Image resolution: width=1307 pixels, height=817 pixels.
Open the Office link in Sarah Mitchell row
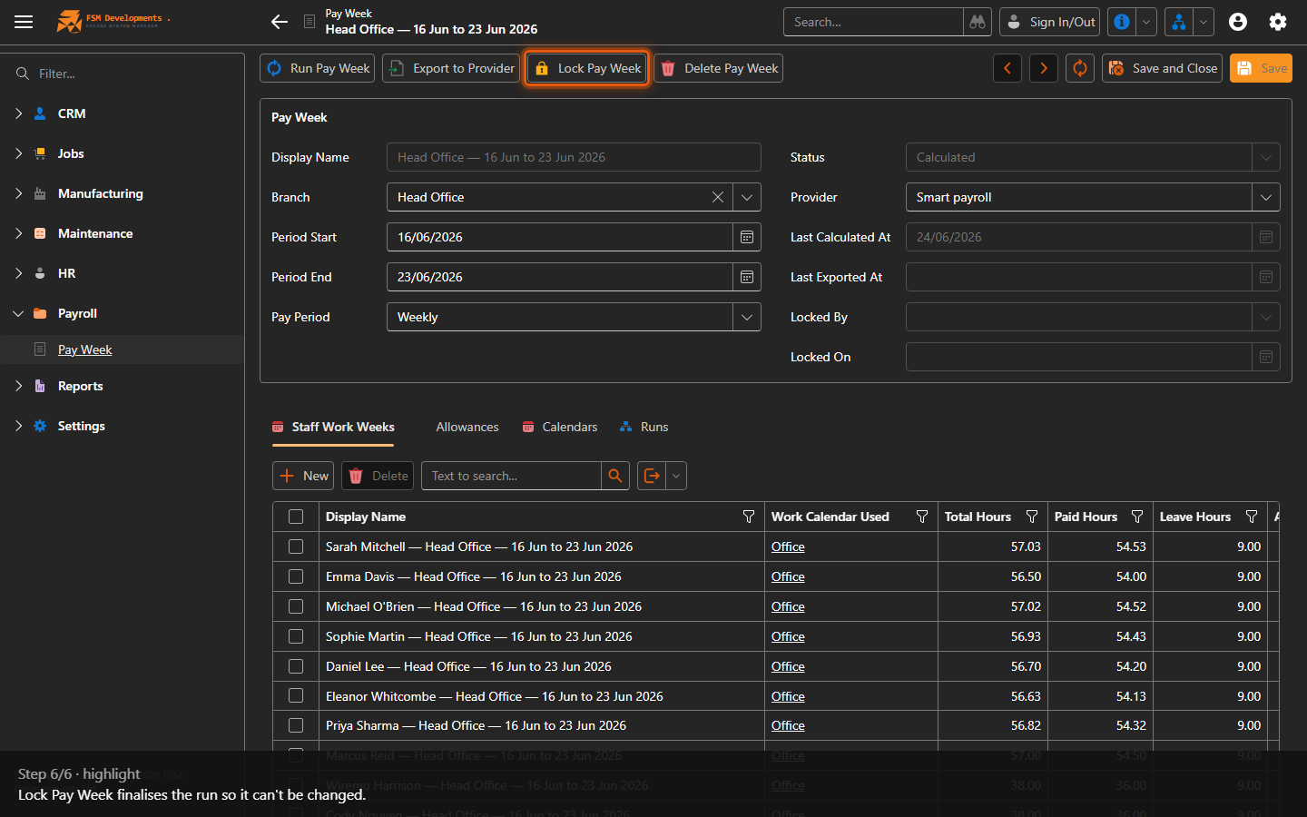tap(788, 546)
